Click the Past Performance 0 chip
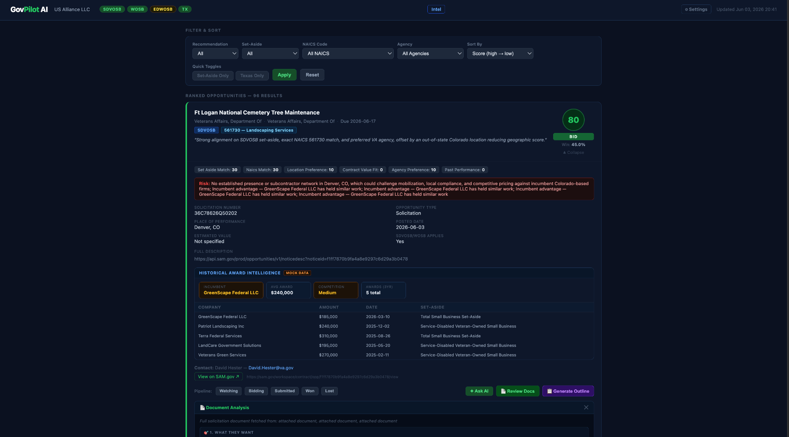The image size is (789, 437). click(x=465, y=170)
